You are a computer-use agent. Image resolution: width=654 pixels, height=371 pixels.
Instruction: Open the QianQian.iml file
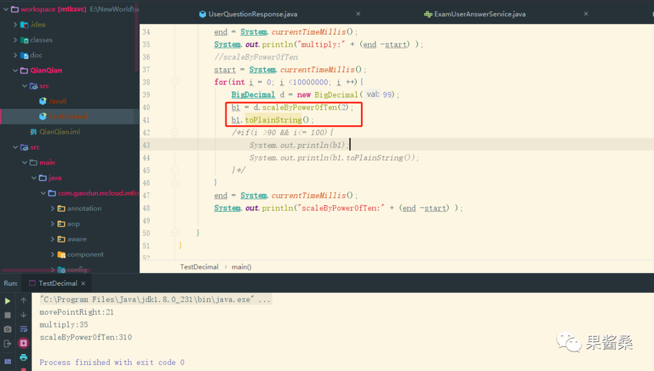click(59, 132)
